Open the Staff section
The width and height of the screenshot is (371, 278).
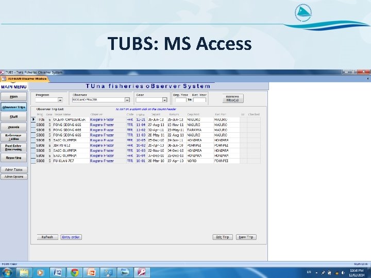point(14,117)
